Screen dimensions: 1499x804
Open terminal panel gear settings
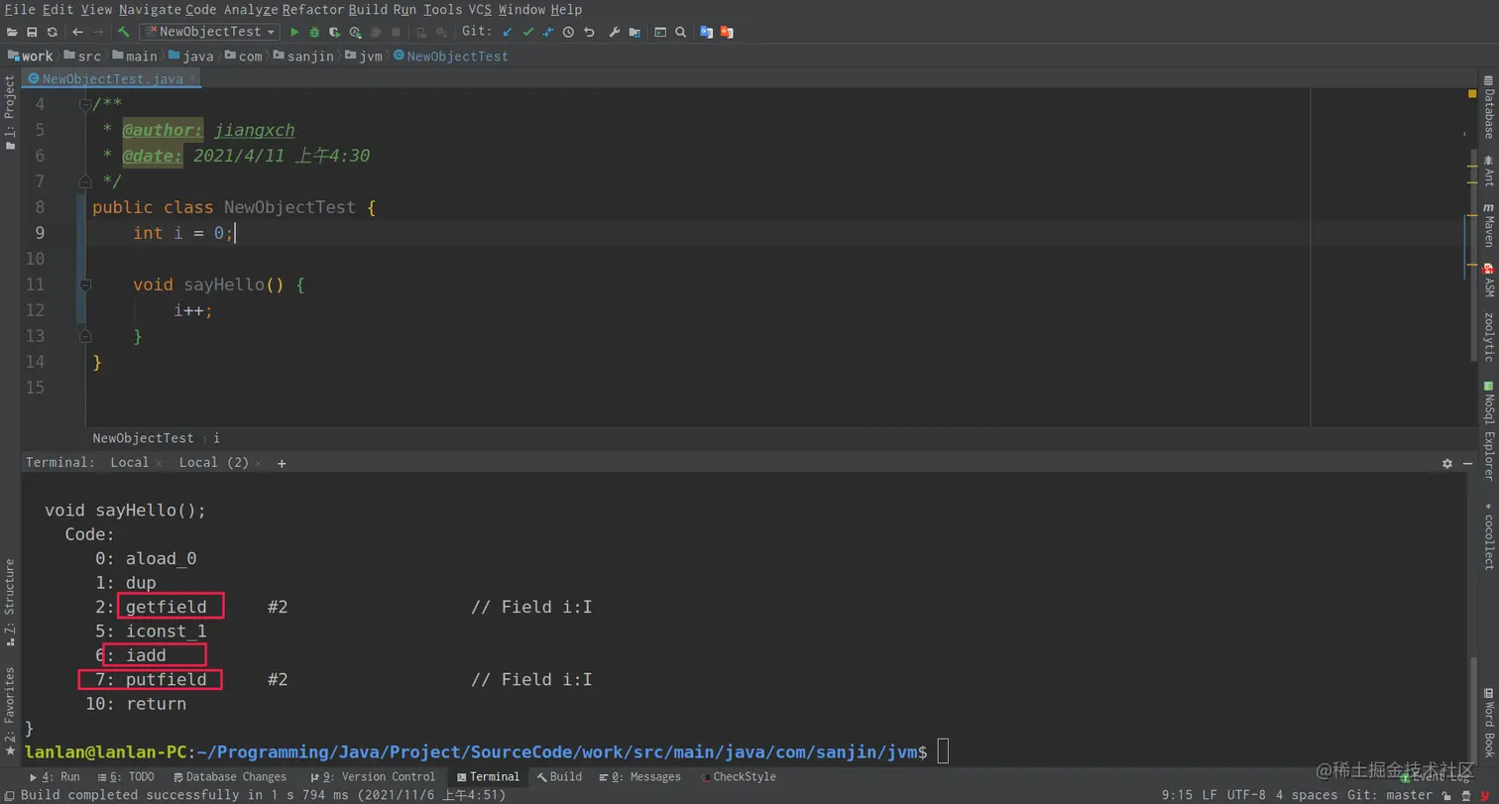(x=1447, y=463)
